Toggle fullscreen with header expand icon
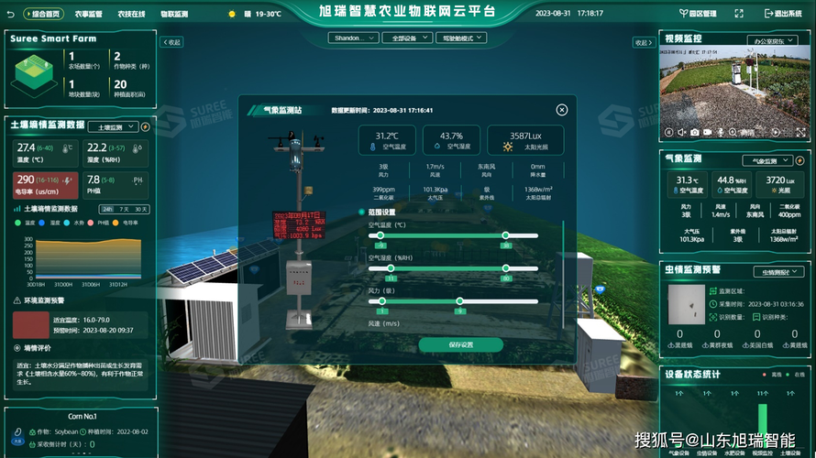Screen dimensions: 816x458 coord(739,14)
